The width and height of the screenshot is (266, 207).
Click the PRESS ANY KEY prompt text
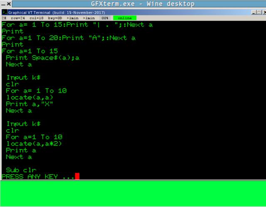(37, 177)
